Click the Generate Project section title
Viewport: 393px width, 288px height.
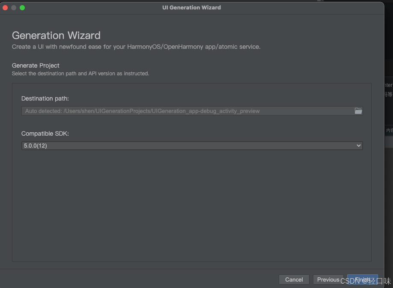point(36,65)
